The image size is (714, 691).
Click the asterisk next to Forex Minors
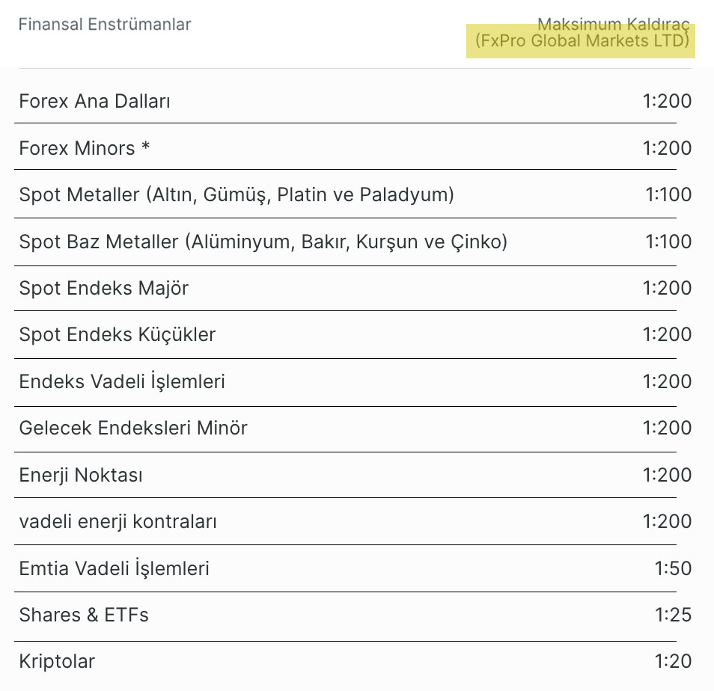pyautogui.click(x=145, y=146)
